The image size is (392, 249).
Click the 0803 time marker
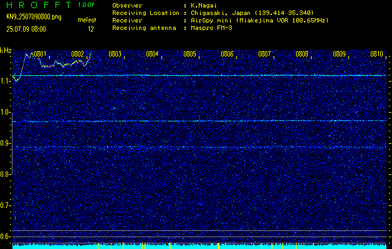click(x=115, y=54)
